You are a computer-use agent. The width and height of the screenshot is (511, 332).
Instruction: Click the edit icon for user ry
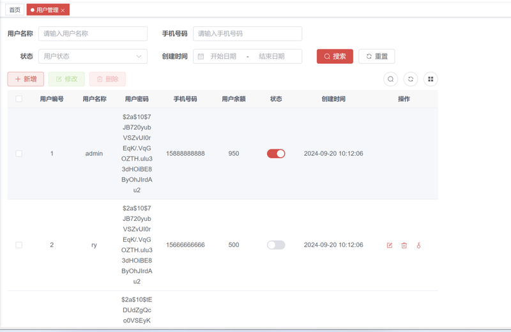click(x=390, y=245)
